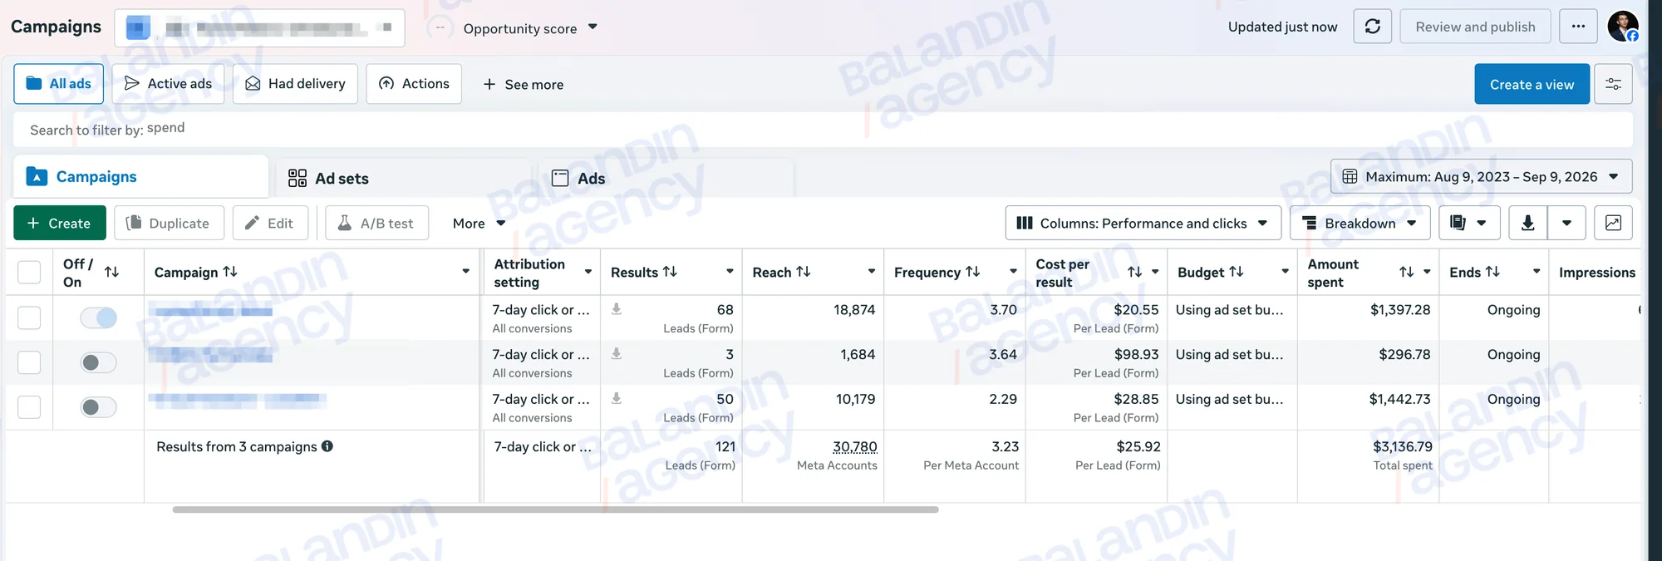Screen dimensions: 1662x561
Task: Open the account profile picture
Action: pyautogui.click(x=1623, y=27)
